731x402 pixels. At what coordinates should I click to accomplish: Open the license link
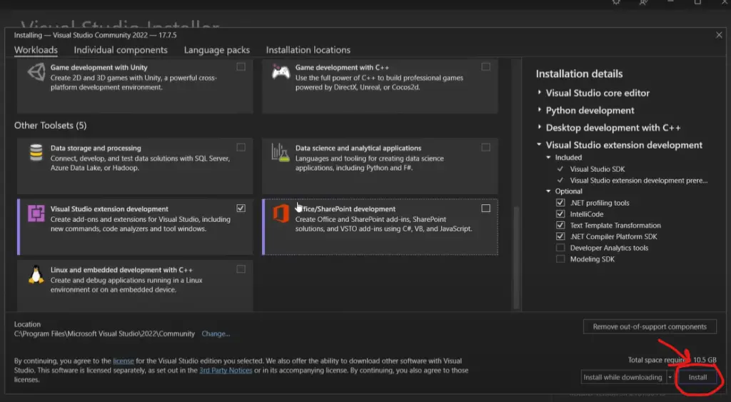tap(123, 361)
